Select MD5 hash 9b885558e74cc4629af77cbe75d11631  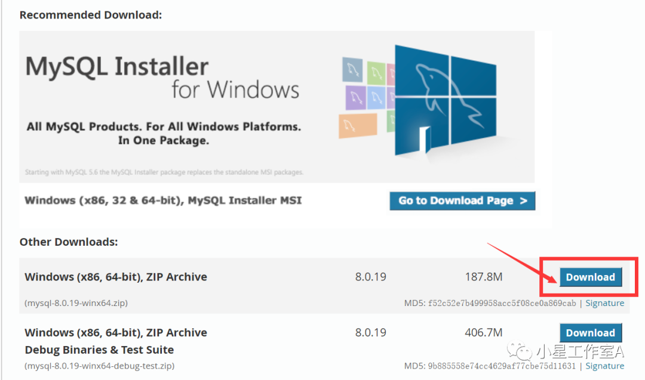pos(502,366)
